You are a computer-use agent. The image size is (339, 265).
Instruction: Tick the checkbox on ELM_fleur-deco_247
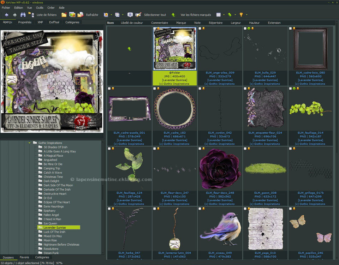click(x=155, y=148)
